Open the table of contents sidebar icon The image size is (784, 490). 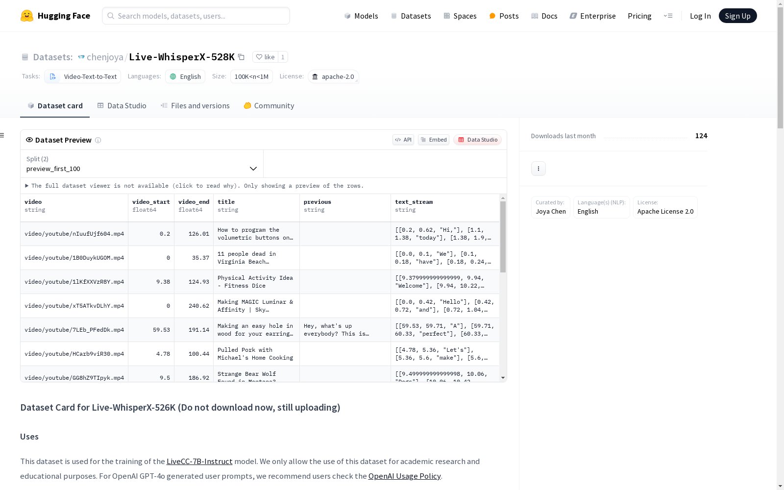pyautogui.click(x=2, y=135)
